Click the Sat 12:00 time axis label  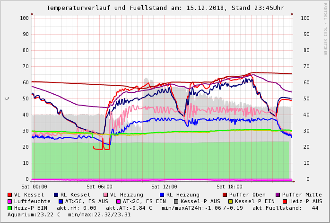click(x=164, y=187)
